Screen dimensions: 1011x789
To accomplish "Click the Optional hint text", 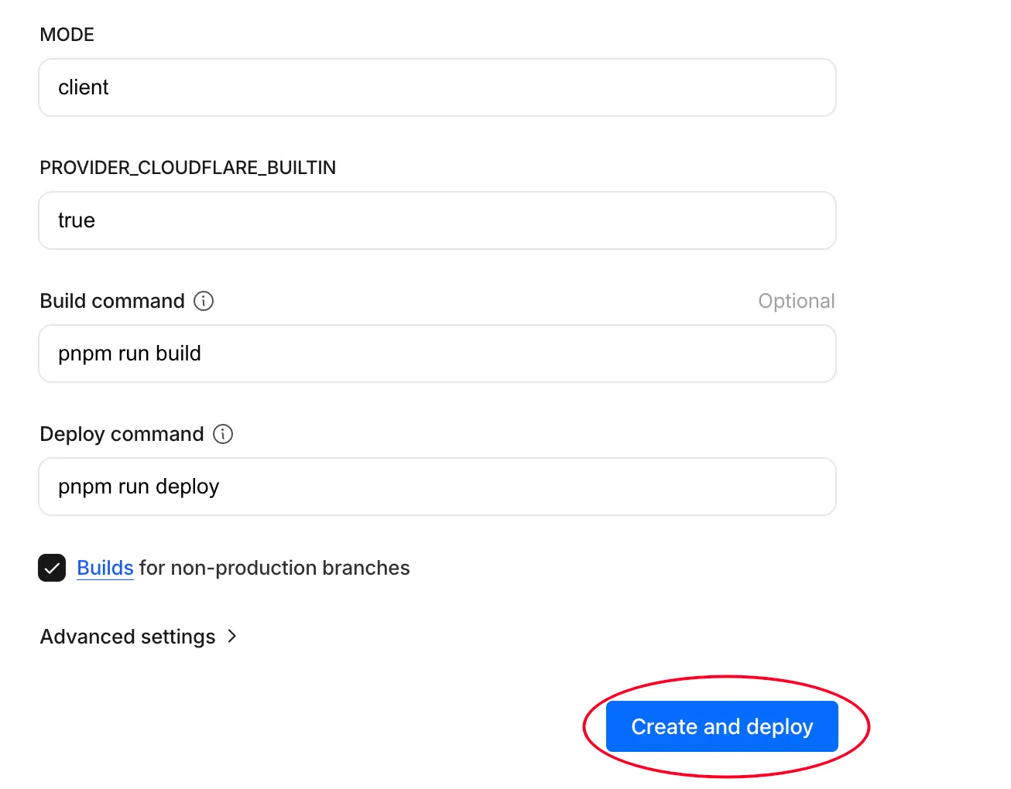I will tap(796, 301).
